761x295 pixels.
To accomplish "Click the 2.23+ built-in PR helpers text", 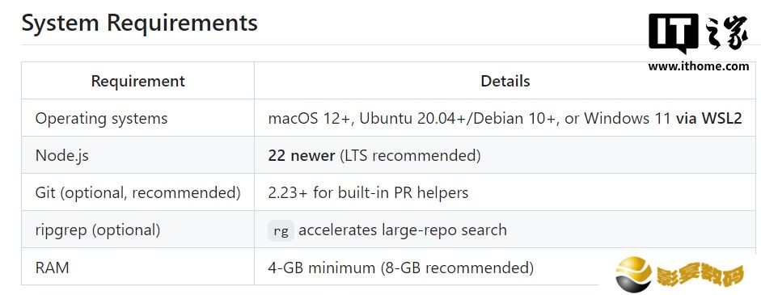I will 368,193.
